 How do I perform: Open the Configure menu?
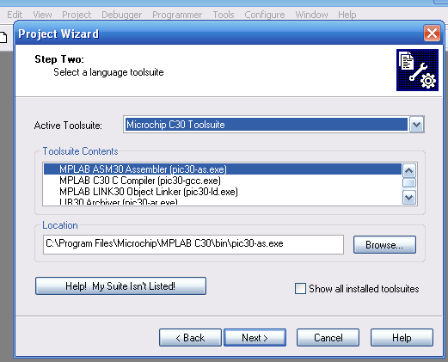click(x=265, y=15)
